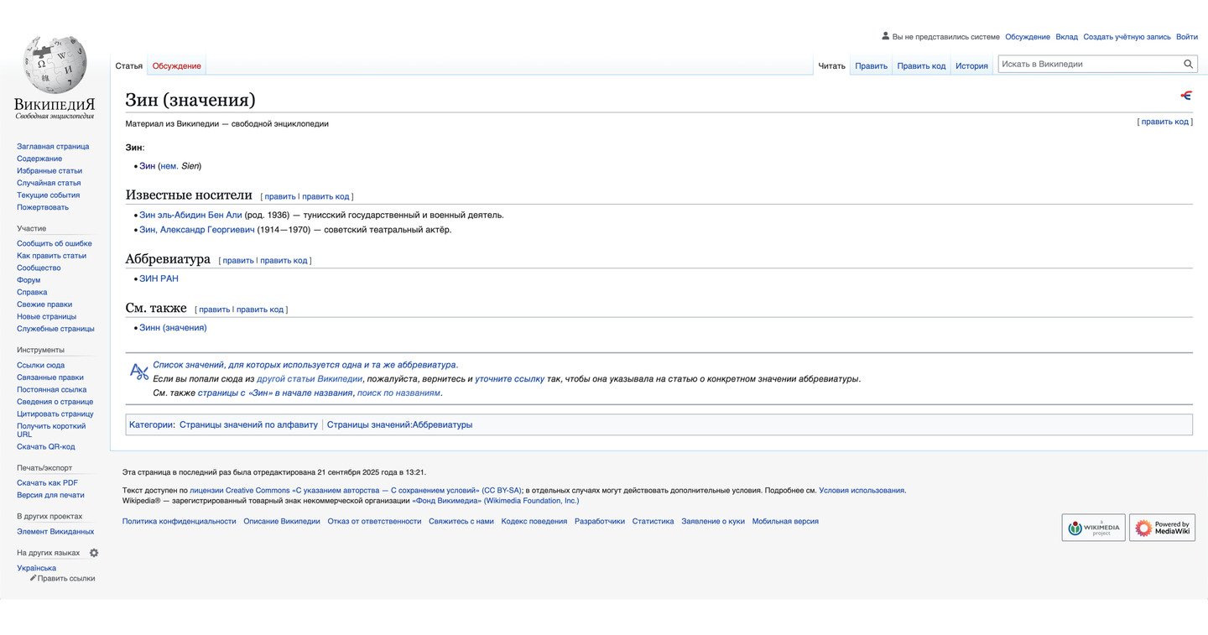Select the Править код tab
Image resolution: width=1208 pixels, height=635 pixels.
[921, 65]
